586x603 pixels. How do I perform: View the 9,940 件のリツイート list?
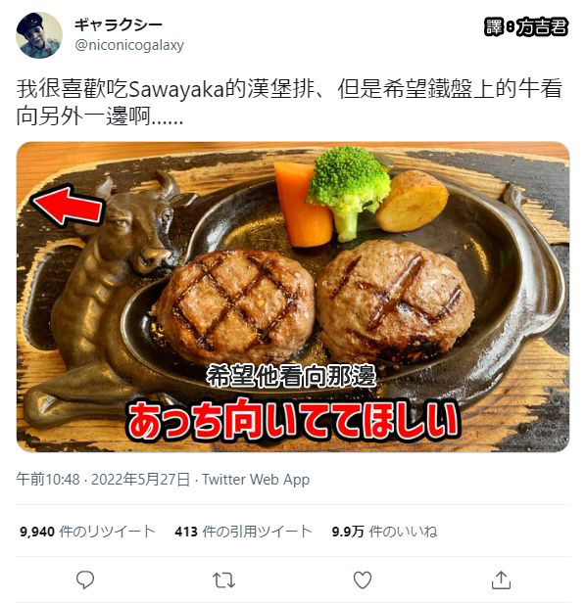pos(87,532)
